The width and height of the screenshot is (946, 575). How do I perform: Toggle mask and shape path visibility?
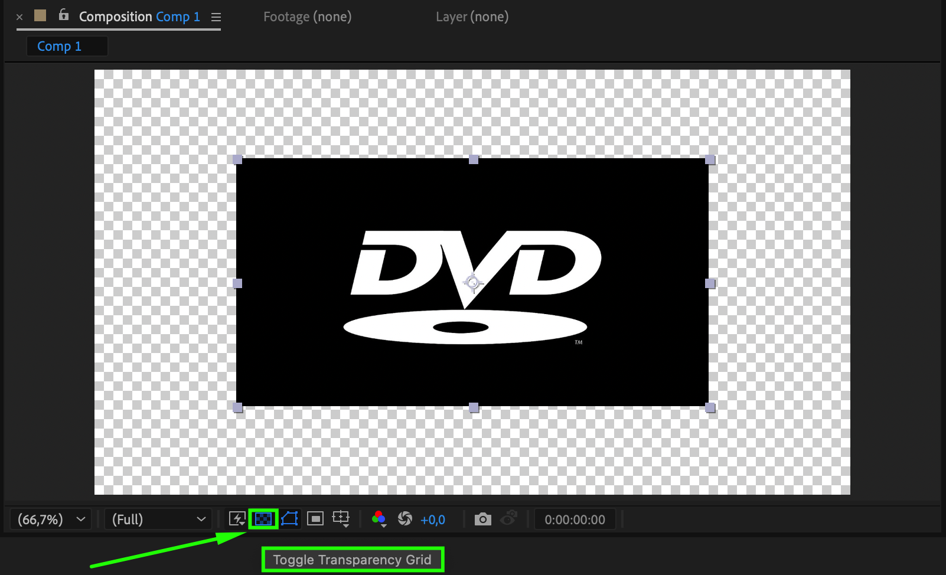point(289,519)
